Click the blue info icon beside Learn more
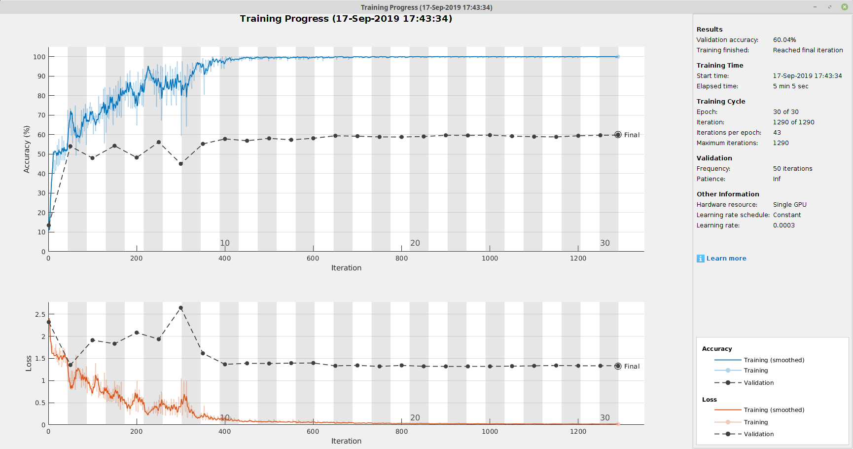Image resolution: width=853 pixels, height=449 pixels. point(700,259)
